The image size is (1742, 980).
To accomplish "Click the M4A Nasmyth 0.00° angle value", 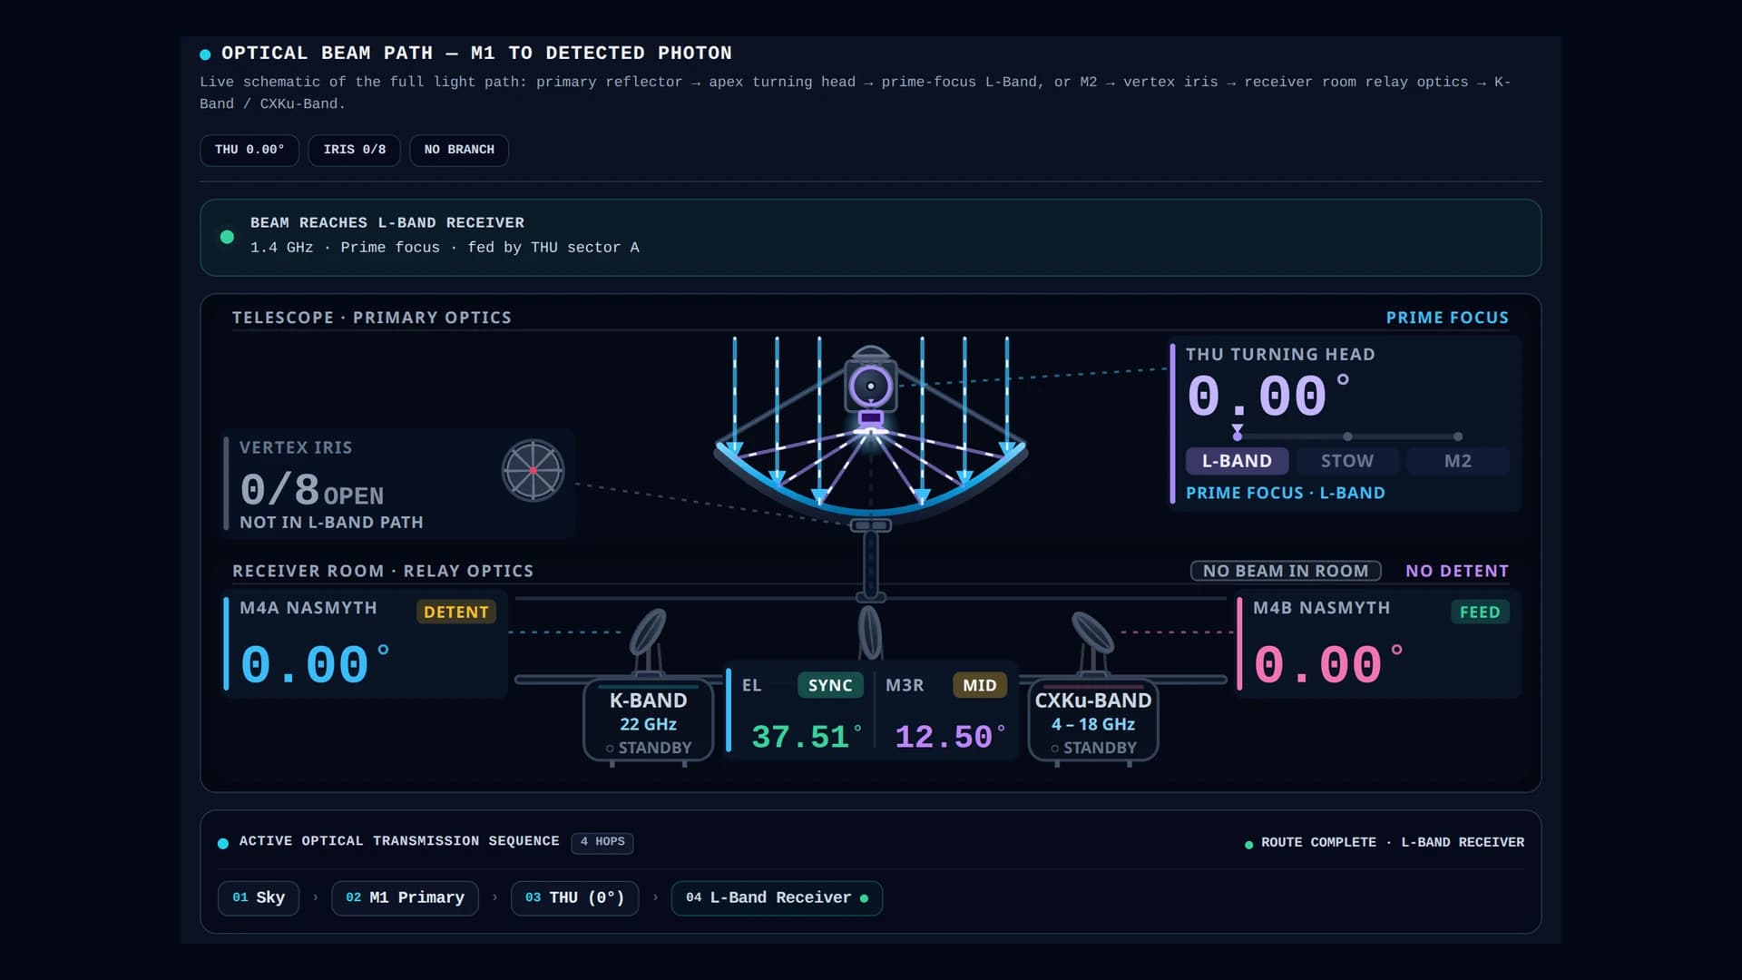I will pyautogui.click(x=315, y=664).
